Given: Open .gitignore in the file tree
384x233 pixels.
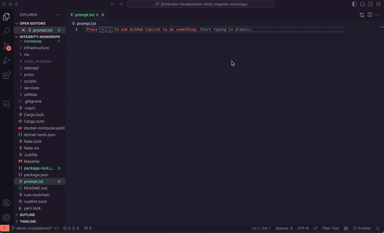Looking at the screenshot, I should [x=39, y=101].
